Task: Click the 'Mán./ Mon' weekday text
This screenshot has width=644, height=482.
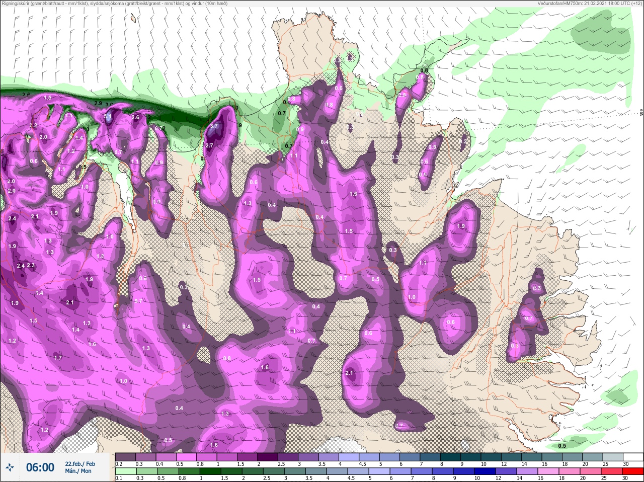Action: 78,471
